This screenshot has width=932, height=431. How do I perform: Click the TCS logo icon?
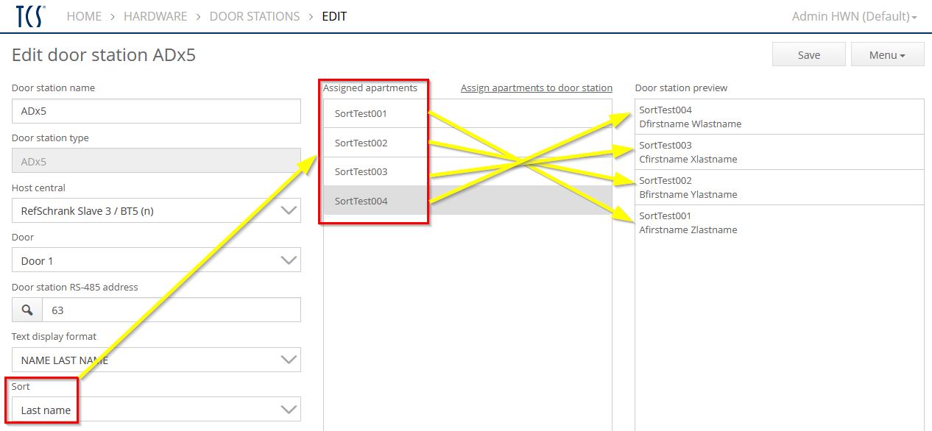[29, 16]
